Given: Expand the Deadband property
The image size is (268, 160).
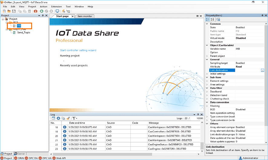Looking at the screenshot, I should point(207,92).
